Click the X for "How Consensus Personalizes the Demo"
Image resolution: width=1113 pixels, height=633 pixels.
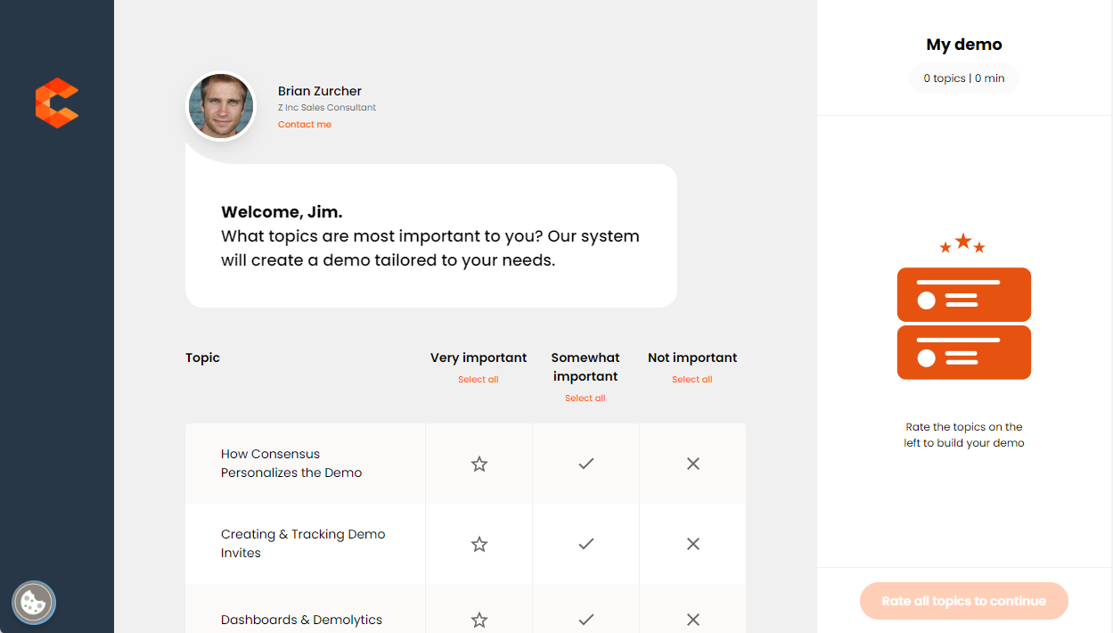pos(692,464)
